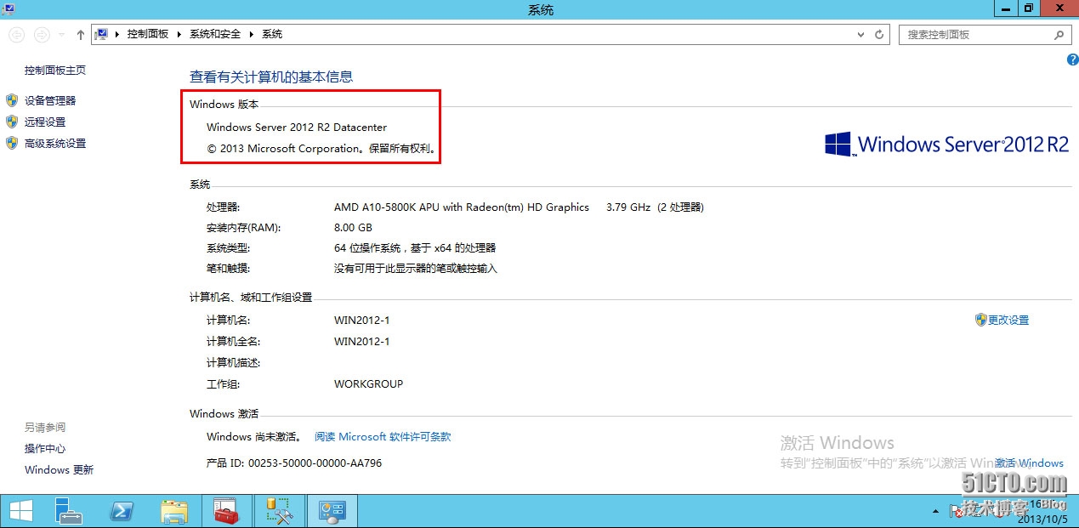Select WORKGROUP workgroup value
This screenshot has height=528, width=1079.
[368, 384]
